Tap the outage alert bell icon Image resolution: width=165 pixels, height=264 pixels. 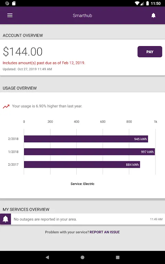tap(5, 219)
